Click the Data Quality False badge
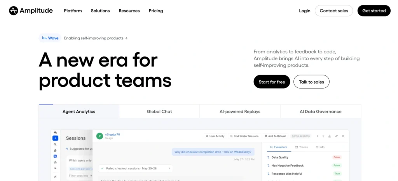 point(337,157)
